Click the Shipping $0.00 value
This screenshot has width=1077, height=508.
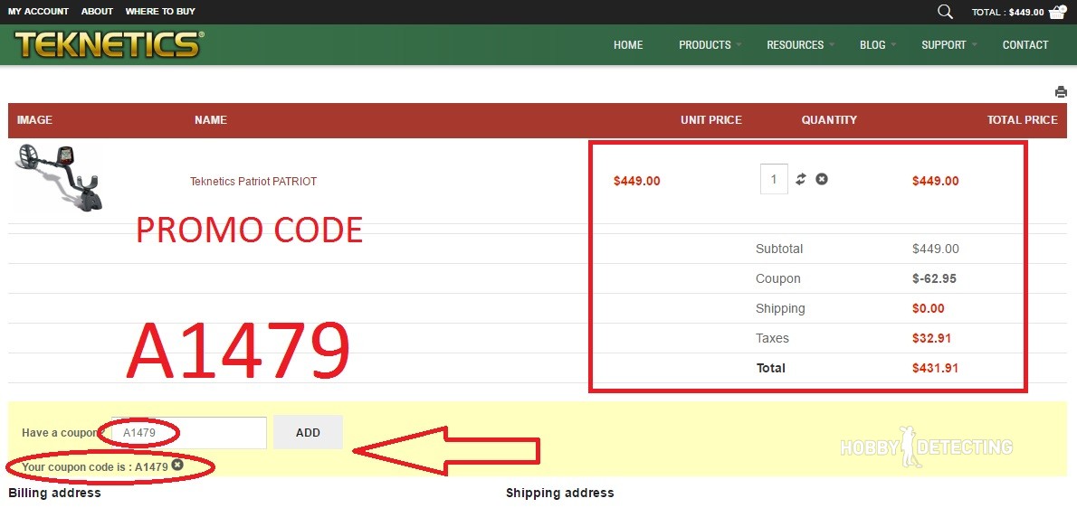(928, 308)
